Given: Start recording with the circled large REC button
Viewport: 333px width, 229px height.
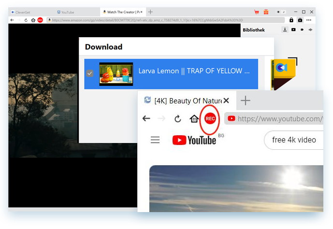Looking at the screenshot, I should pyautogui.click(x=210, y=119).
